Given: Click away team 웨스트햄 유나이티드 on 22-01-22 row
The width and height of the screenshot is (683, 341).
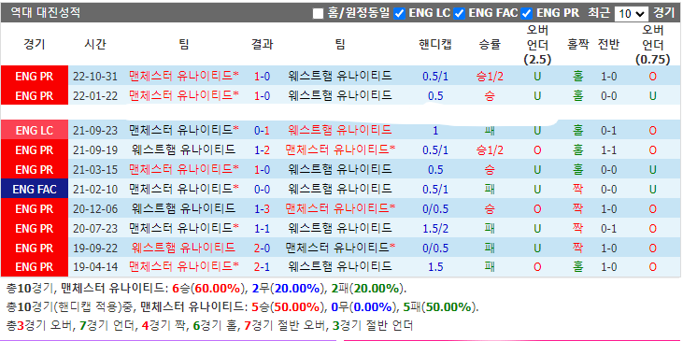Looking at the screenshot, I should tap(340, 95).
